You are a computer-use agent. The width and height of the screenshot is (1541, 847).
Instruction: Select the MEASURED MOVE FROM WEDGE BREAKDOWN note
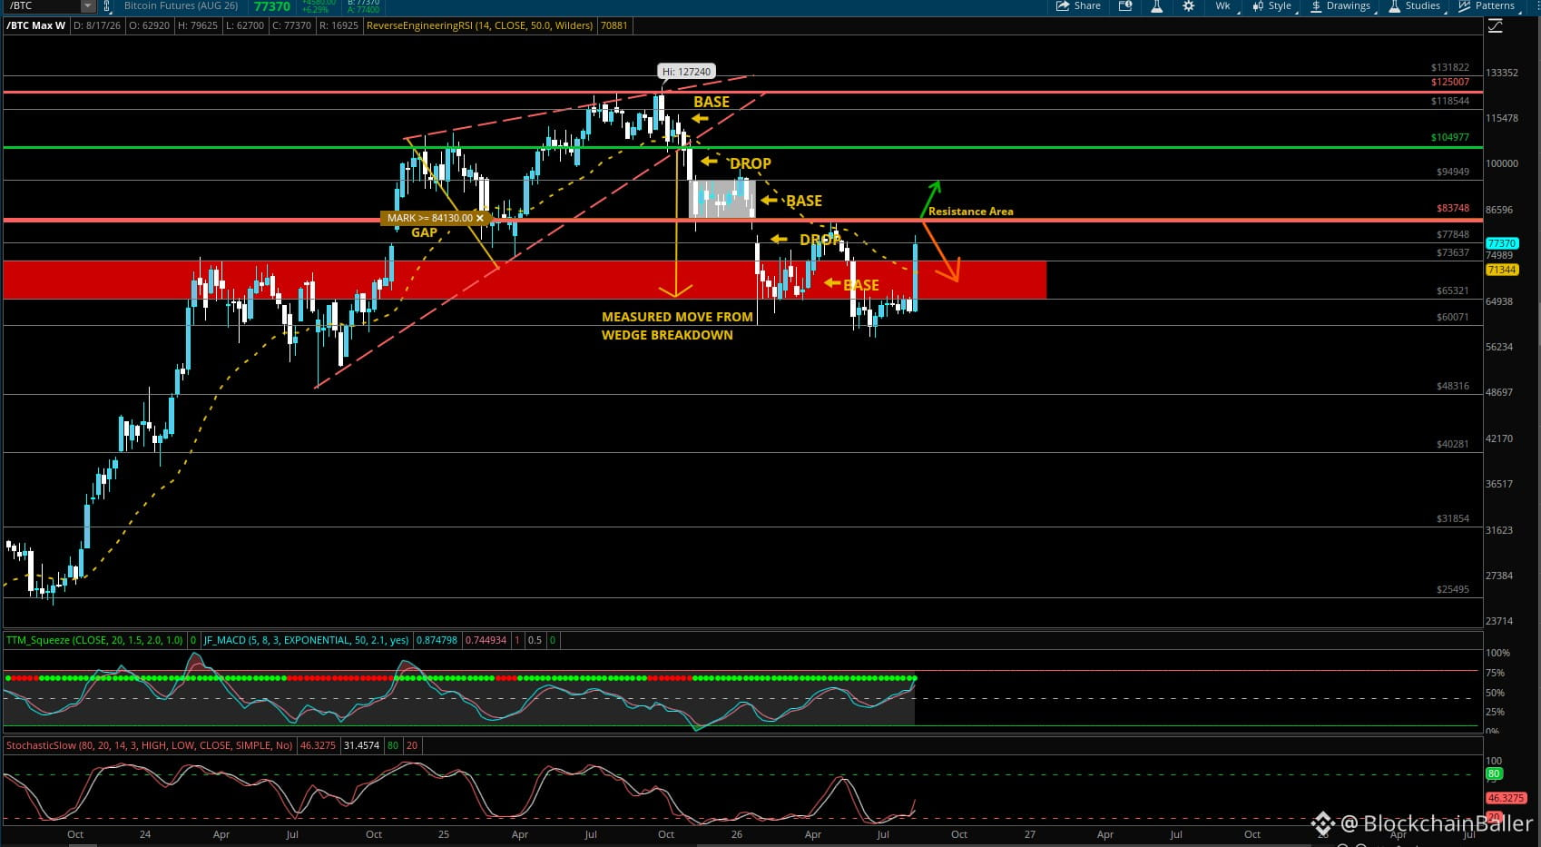(677, 326)
